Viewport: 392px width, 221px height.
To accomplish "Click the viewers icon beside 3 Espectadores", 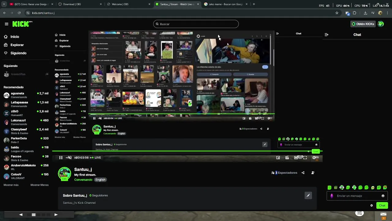I will [273, 173].
